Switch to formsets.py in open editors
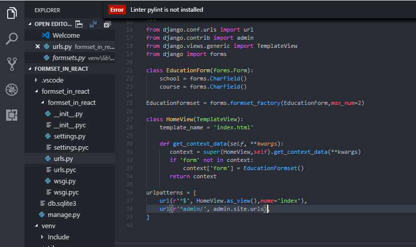This screenshot has width=416, height=247. coord(69,58)
